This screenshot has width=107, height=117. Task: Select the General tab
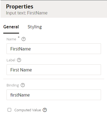[x=11, y=27]
